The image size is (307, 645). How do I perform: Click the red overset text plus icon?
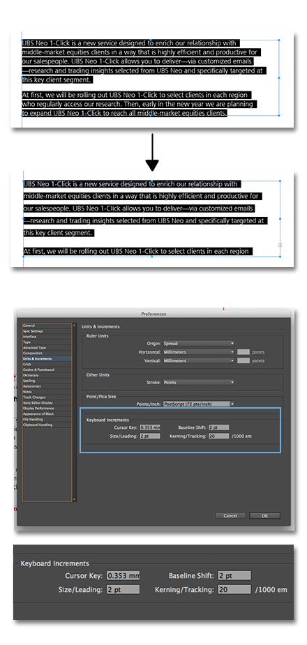pyautogui.click(x=280, y=245)
